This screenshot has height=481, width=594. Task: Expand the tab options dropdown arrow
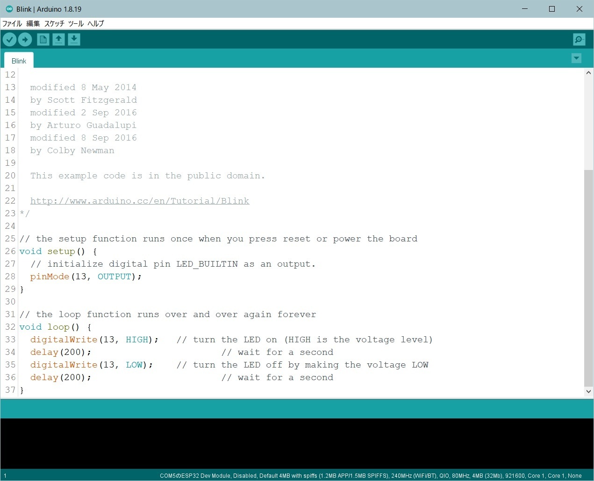pyautogui.click(x=576, y=58)
